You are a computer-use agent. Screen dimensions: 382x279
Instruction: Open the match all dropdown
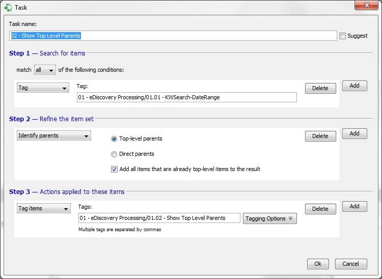click(x=45, y=70)
